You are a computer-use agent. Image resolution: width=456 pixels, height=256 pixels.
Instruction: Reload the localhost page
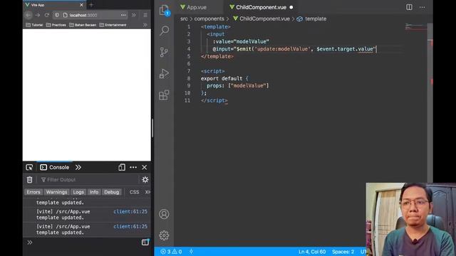coord(47,15)
